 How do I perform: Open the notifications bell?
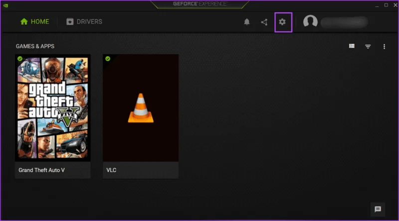coord(246,22)
